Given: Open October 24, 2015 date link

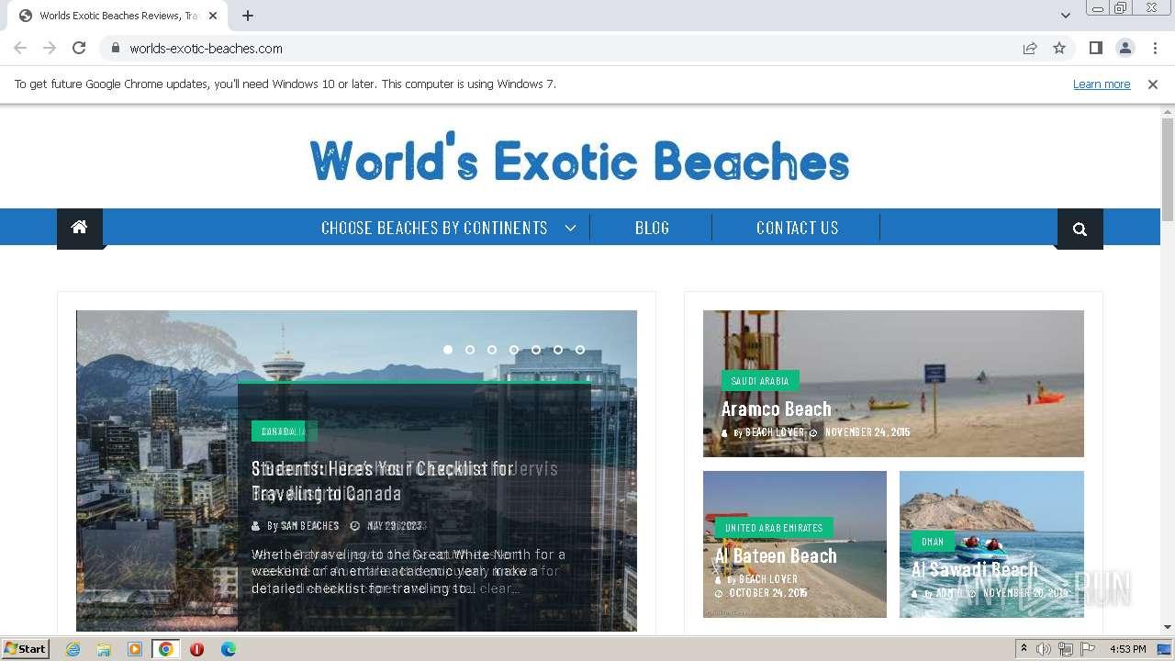Looking at the screenshot, I should tap(767, 593).
